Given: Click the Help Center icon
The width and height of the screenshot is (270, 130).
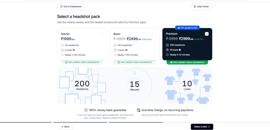Looking at the screenshot, I should (195, 7).
